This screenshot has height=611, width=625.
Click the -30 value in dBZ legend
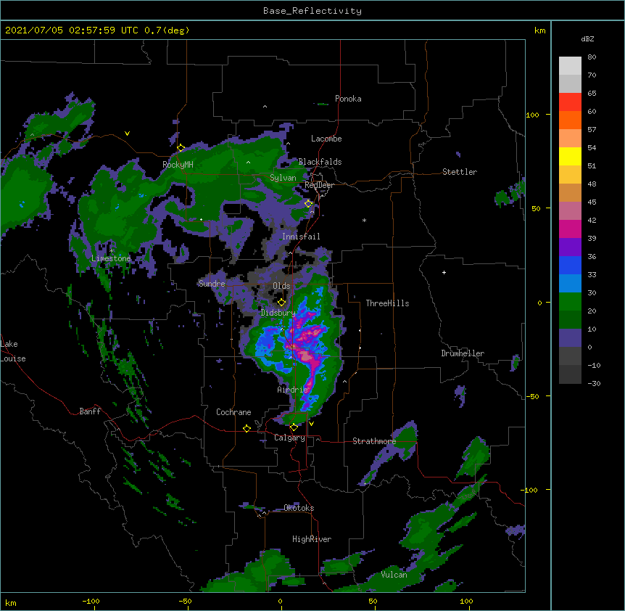pyautogui.click(x=594, y=384)
